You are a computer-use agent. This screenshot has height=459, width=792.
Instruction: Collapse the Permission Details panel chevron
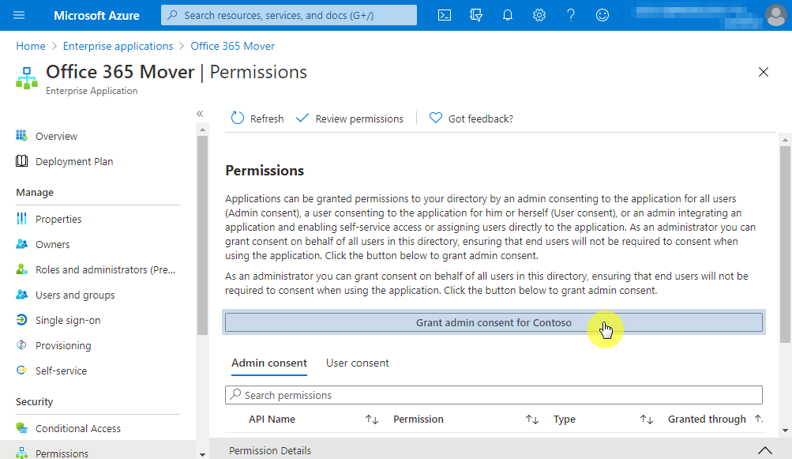764,450
